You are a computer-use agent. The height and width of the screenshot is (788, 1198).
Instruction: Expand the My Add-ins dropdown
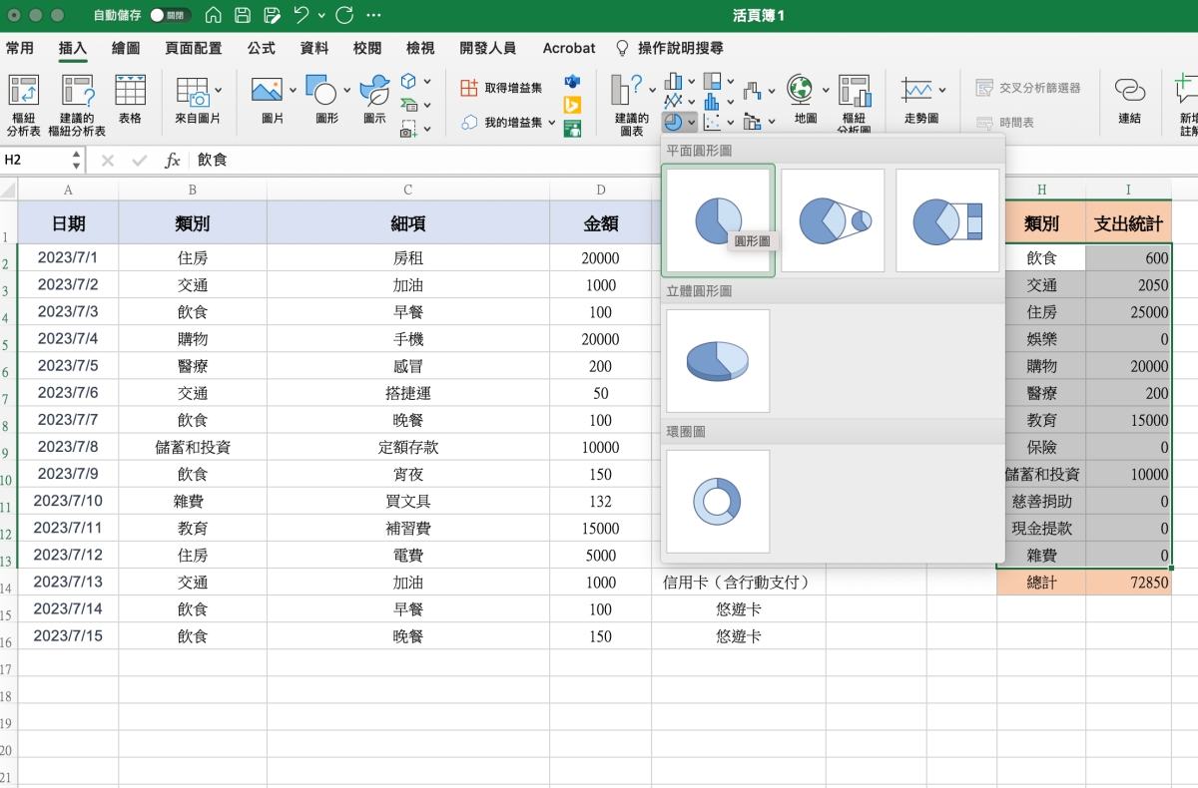(551, 123)
